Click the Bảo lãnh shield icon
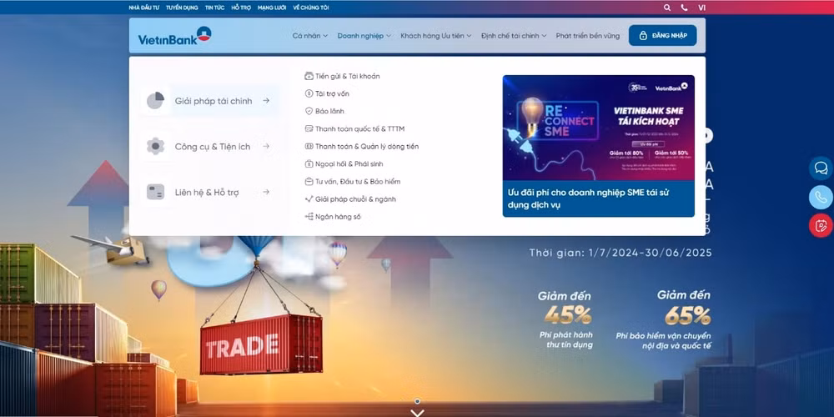This screenshot has width=834, height=417. point(309,111)
